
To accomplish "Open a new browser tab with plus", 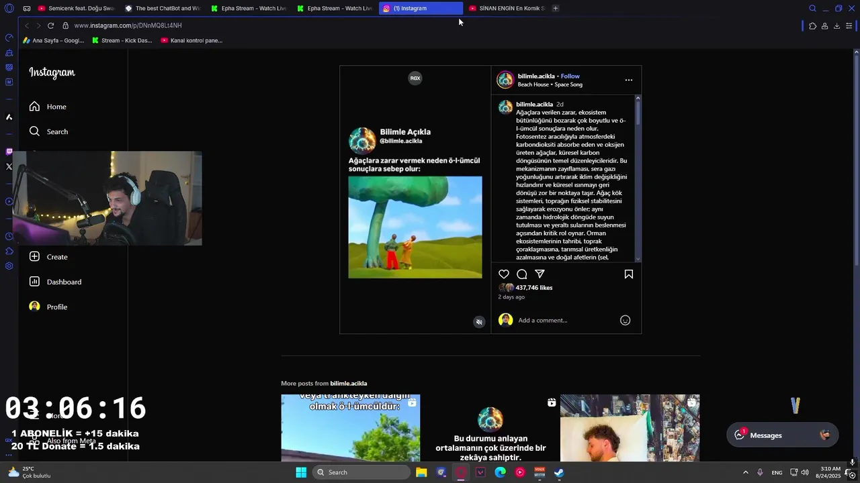I will 555,8.
